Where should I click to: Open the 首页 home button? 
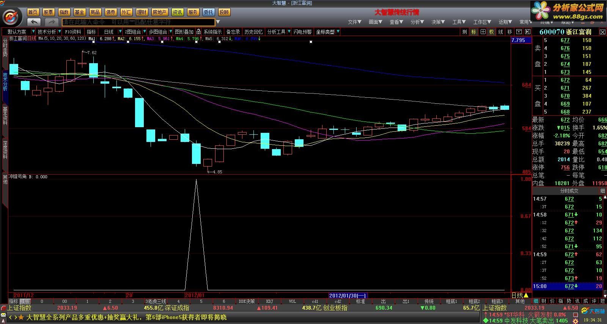coord(33,12)
